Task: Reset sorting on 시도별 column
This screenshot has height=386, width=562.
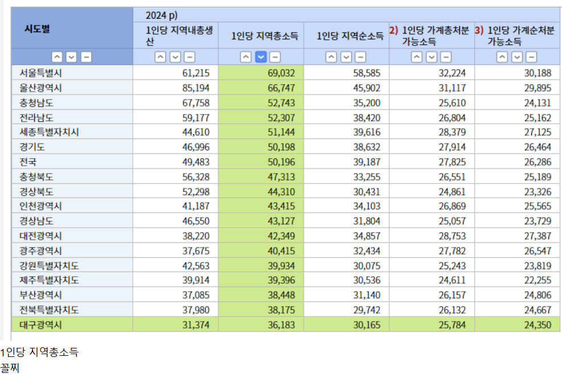Action: [85, 57]
